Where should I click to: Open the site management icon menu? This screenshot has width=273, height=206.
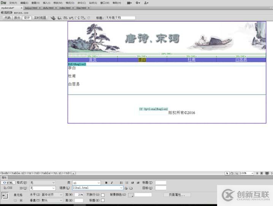pyautogui.click(x=146, y=3)
